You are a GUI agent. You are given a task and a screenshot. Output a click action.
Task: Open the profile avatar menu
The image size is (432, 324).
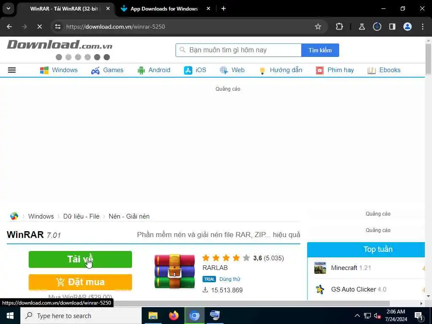[407, 27]
